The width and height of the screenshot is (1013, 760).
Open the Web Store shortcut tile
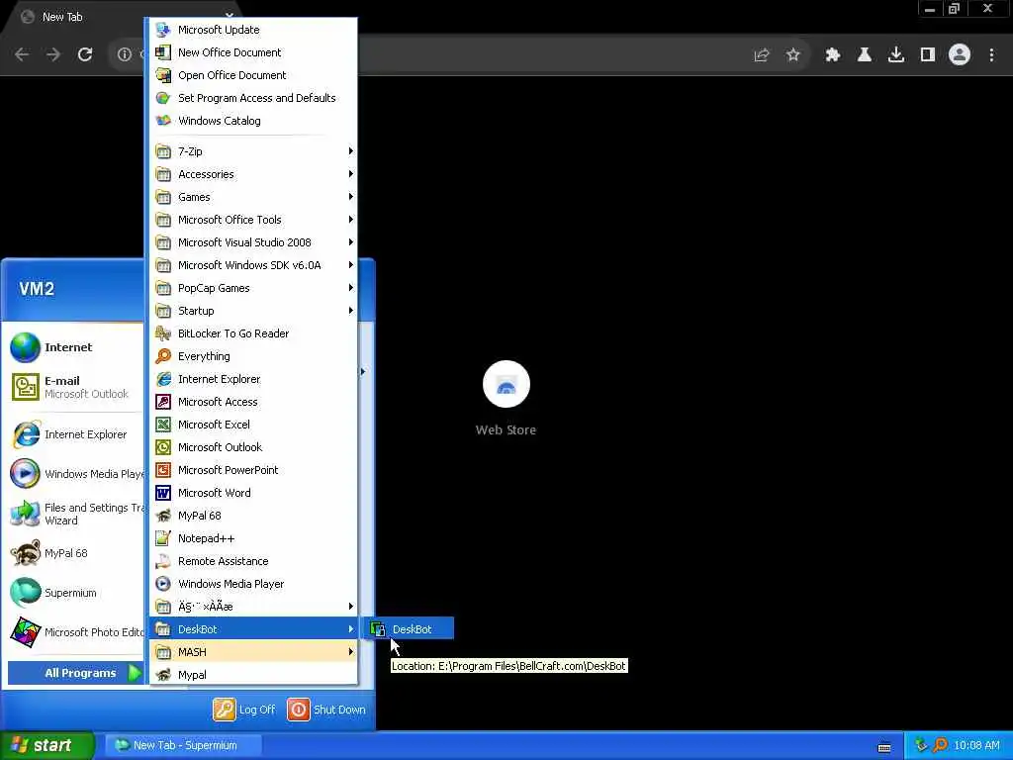506,399
